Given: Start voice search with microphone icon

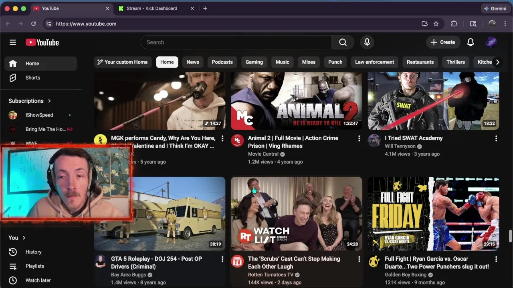Looking at the screenshot, I should pos(367,42).
